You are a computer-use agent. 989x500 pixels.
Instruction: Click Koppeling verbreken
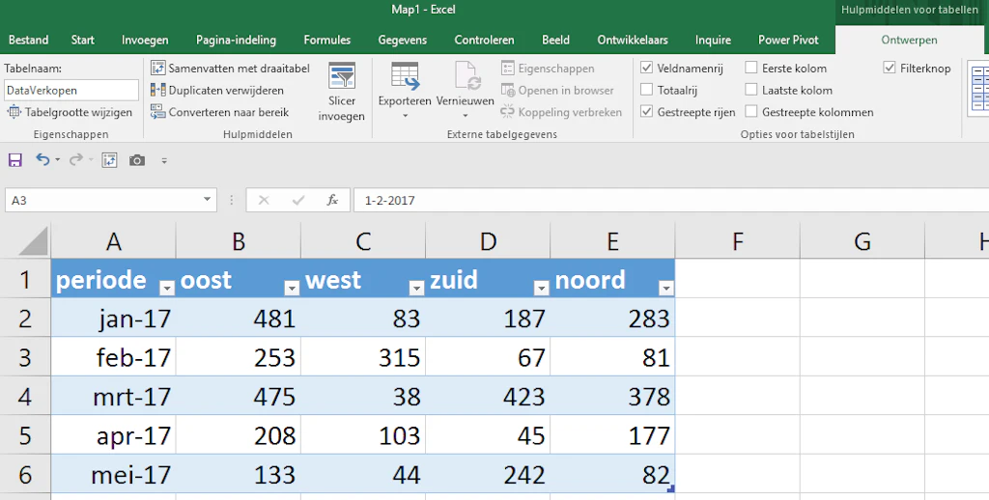click(561, 112)
